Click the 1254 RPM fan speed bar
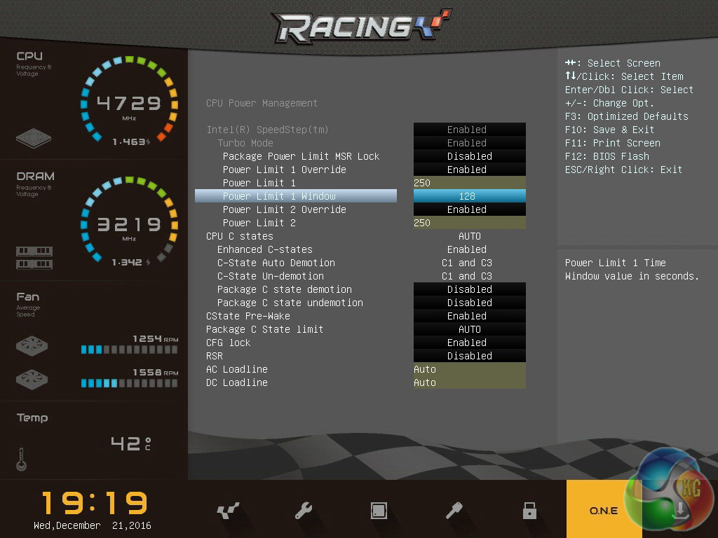The width and height of the screenshot is (718, 538). pos(129,350)
